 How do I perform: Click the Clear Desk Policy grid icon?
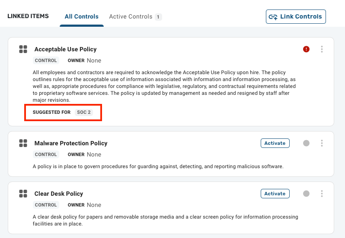[23, 194]
